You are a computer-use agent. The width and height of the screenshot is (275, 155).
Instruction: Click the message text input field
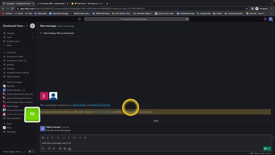pos(156,143)
